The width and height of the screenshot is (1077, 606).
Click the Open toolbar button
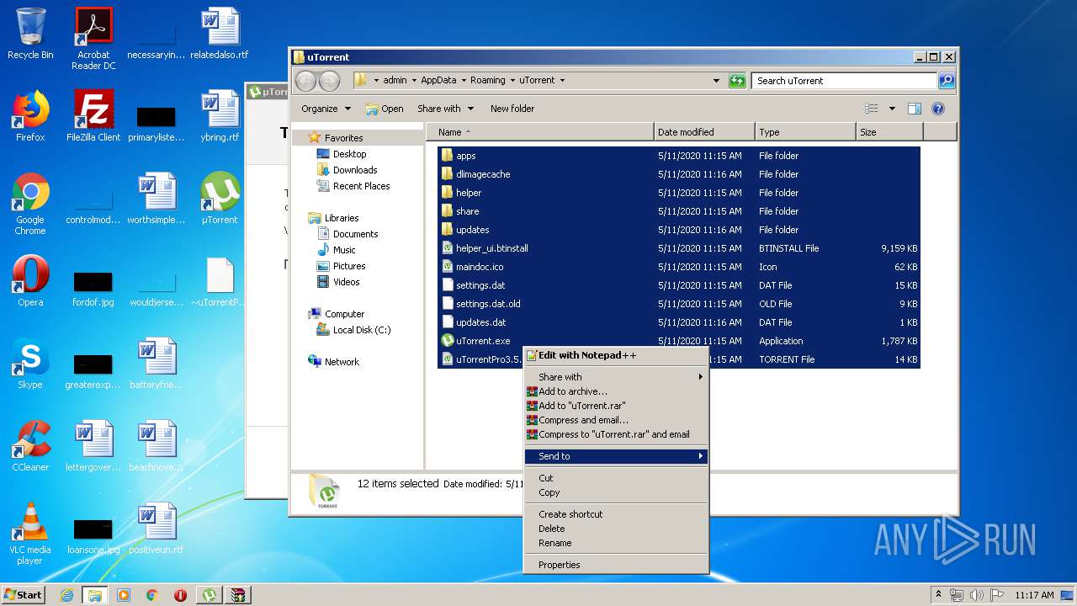point(385,109)
